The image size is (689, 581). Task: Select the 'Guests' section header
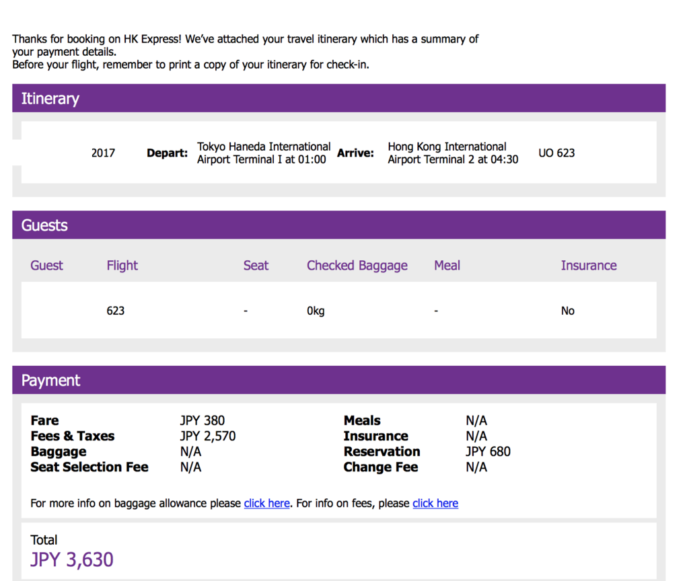point(339,225)
